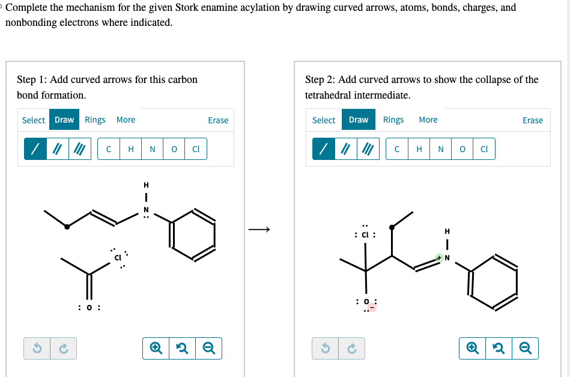
Task: Toggle the O atom button in Step 2
Action: coord(462,149)
